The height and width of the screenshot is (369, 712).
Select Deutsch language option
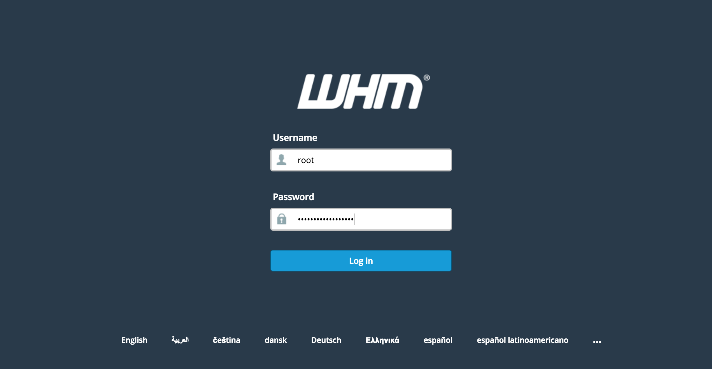[326, 339]
